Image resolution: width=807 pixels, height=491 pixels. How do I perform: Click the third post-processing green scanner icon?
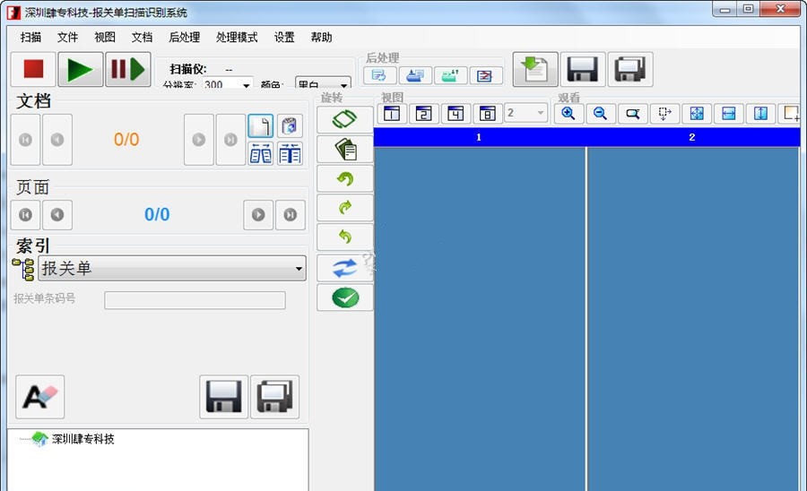click(451, 75)
